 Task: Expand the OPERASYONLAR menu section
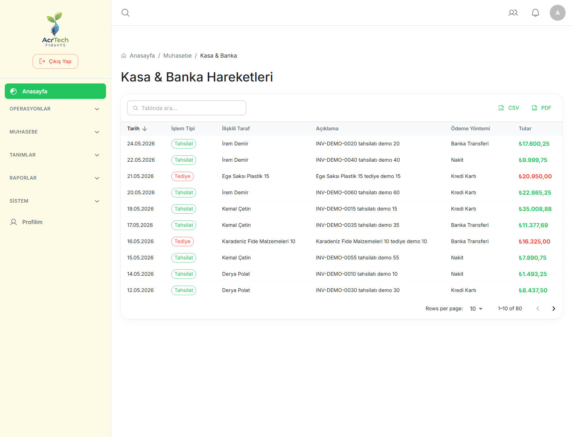(55, 109)
